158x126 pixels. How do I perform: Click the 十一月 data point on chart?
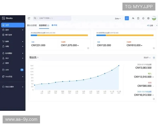coord(112,70)
